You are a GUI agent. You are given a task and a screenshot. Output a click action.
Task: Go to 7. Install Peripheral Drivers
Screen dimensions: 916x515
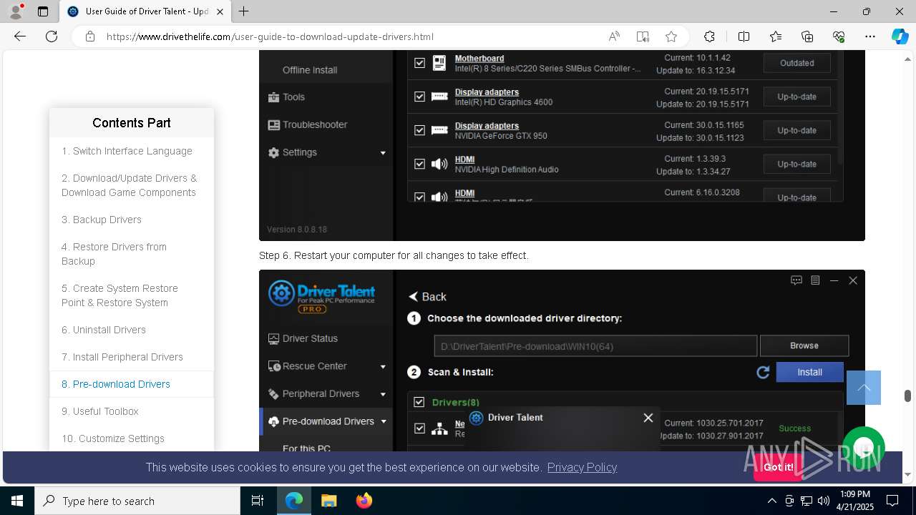122,357
